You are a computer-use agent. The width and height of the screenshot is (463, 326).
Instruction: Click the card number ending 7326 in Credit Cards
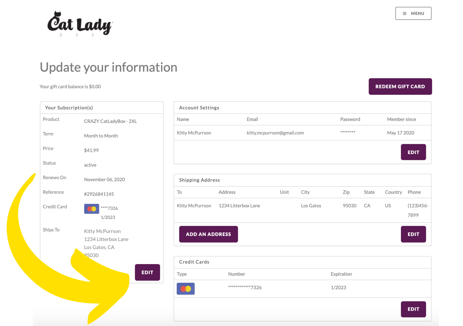tap(245, 287)
